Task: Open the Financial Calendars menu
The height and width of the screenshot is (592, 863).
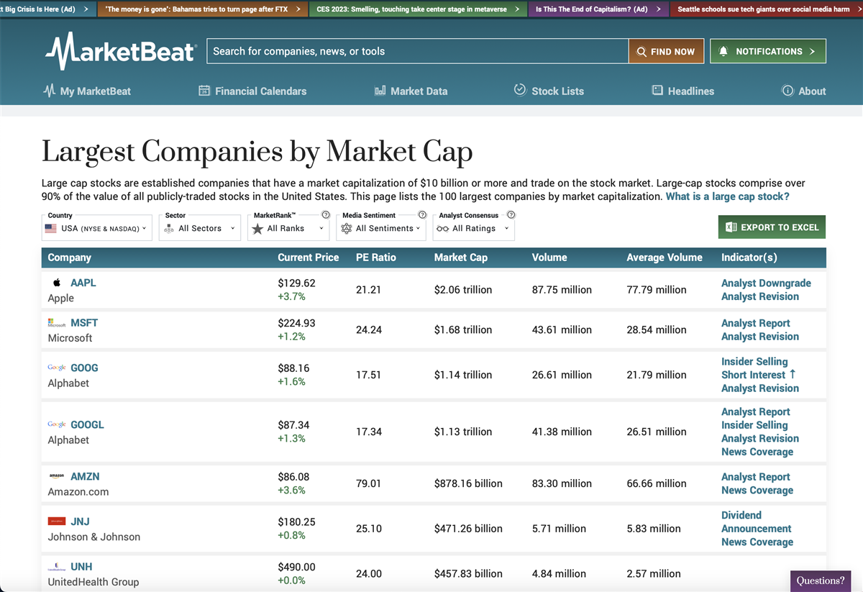Action: click(252, 91)
